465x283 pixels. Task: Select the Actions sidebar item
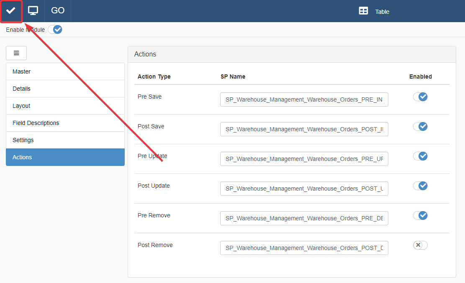pos(65,157)
